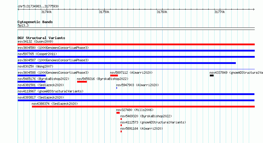Click the blue bar under nsv6381581
Viewport: 263px width, 143px height.
pyautogui.click(x=32, y=88)
